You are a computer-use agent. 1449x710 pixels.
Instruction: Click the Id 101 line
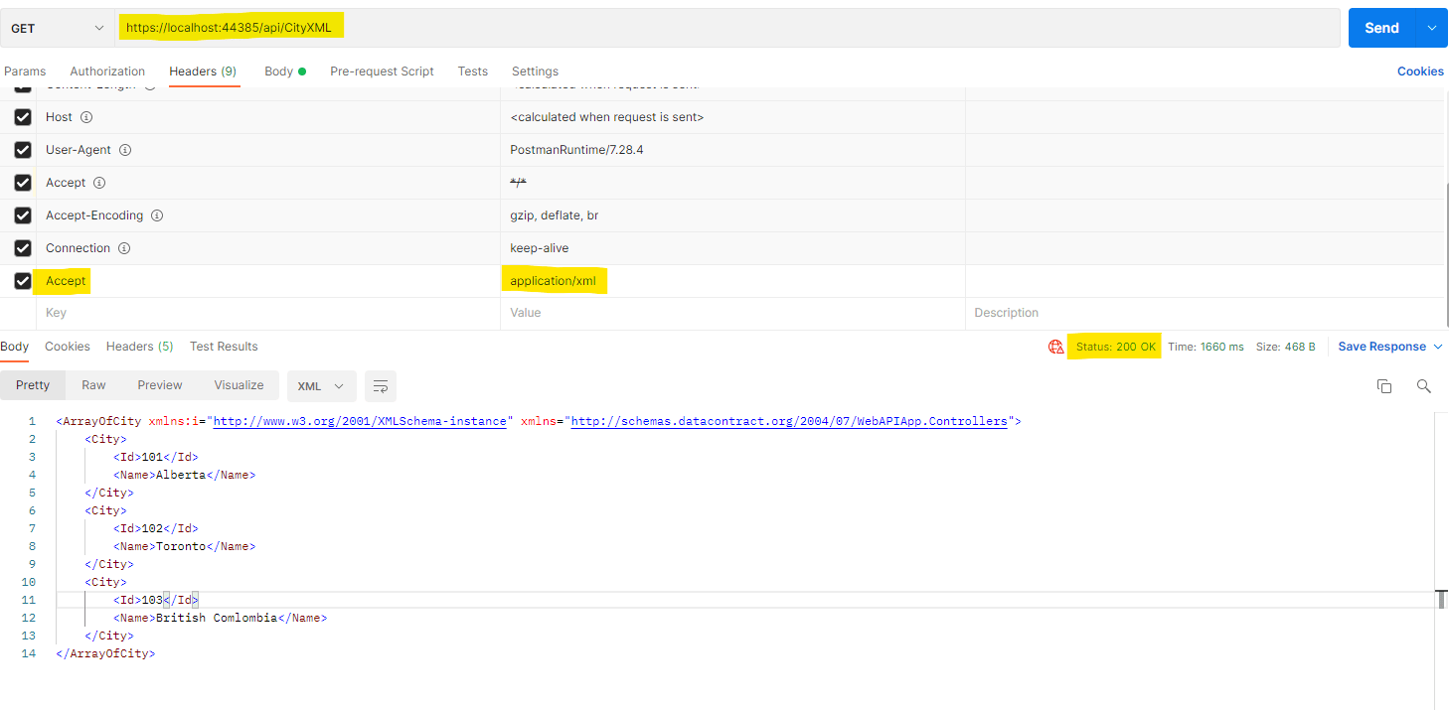click(156, 457)
